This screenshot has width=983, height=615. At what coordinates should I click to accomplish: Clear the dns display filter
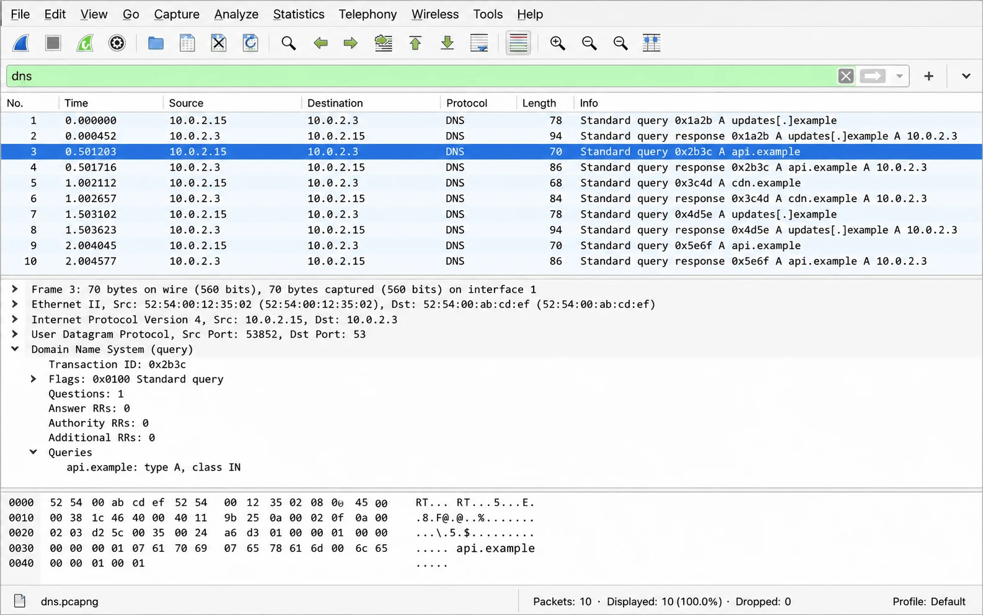pyautogui.click(x=845, y=76)
